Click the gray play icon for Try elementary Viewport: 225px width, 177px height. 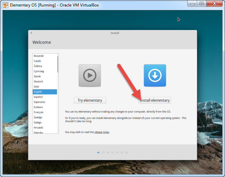[x=90, y=76]
